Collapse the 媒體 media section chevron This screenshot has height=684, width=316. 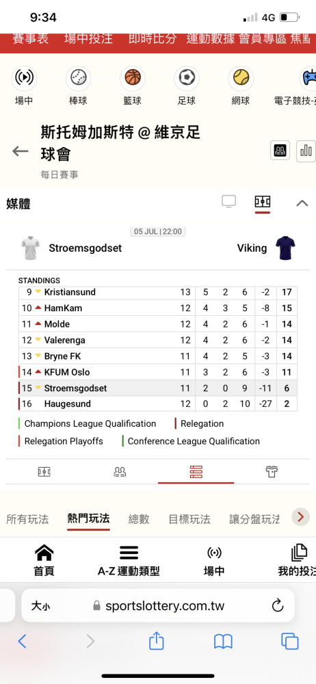pyautogui.click(x=302, y=203)
